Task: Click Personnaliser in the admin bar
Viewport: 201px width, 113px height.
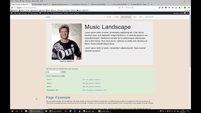Action: click(x=33, y=13)
